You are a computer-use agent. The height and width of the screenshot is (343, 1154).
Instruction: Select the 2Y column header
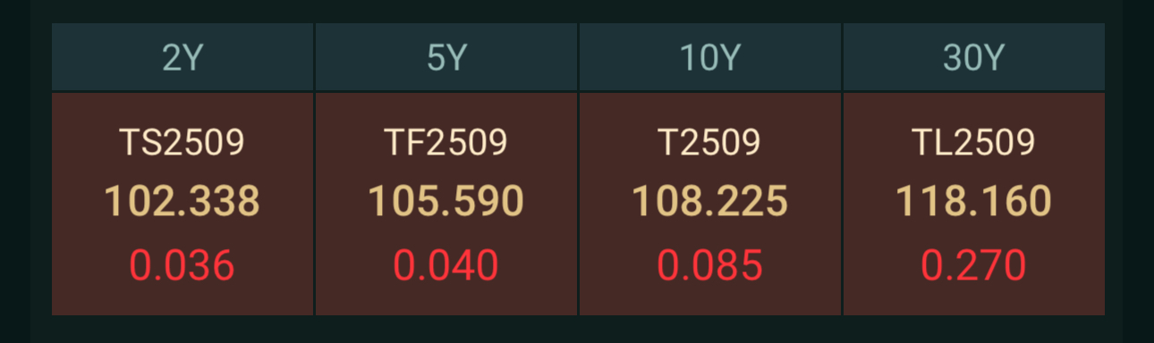click(x=182, y=57)
